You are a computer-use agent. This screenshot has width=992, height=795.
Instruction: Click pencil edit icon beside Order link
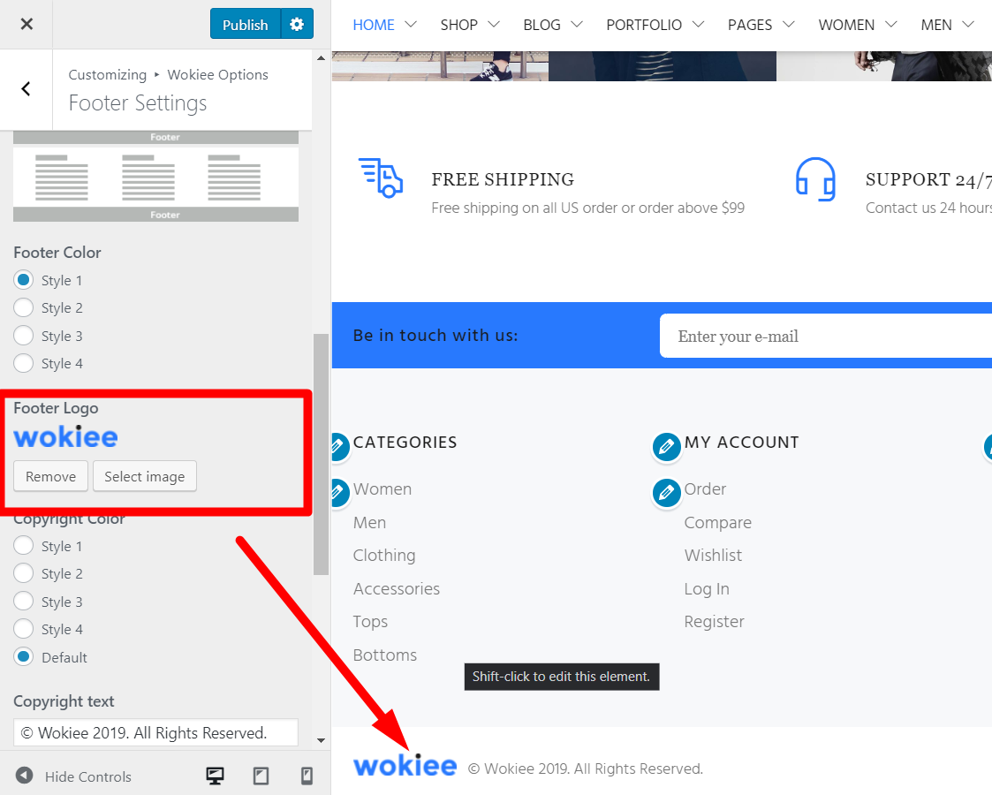coord(666,493)
